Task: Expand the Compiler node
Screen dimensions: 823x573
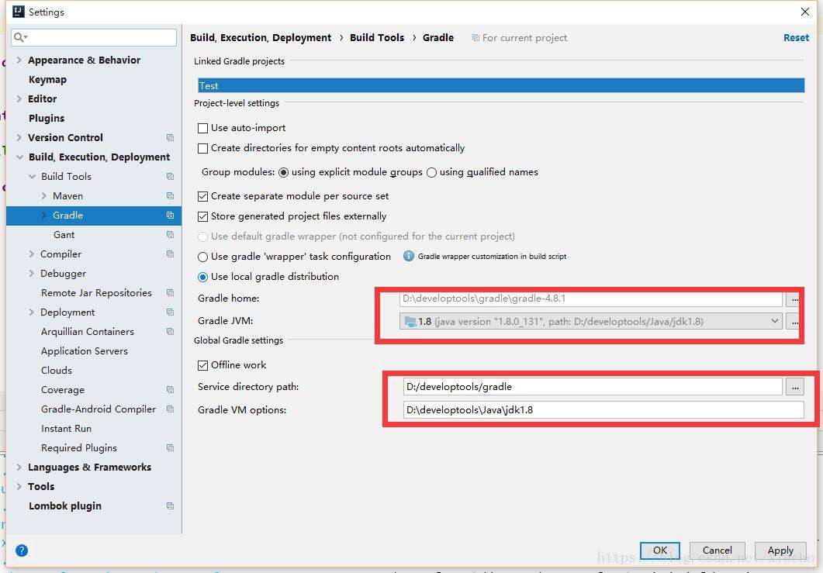Action: point(32,254)
